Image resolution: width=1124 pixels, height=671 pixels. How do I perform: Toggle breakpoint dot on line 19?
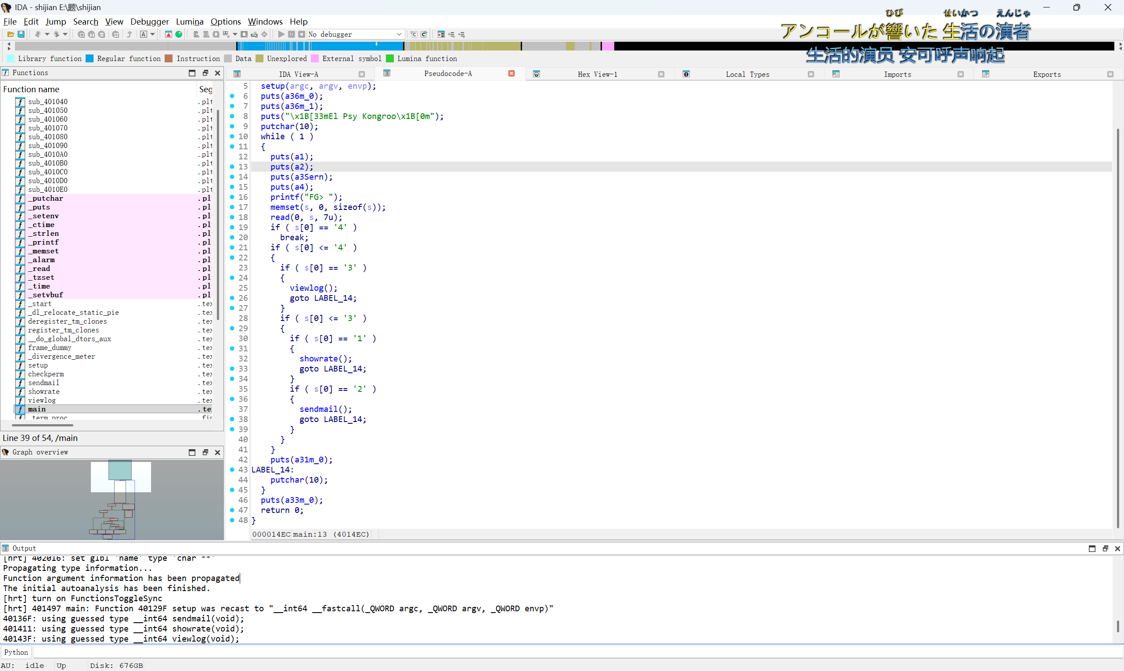[232, 227]
